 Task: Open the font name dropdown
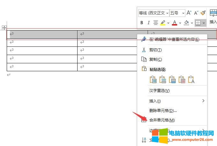153,13
